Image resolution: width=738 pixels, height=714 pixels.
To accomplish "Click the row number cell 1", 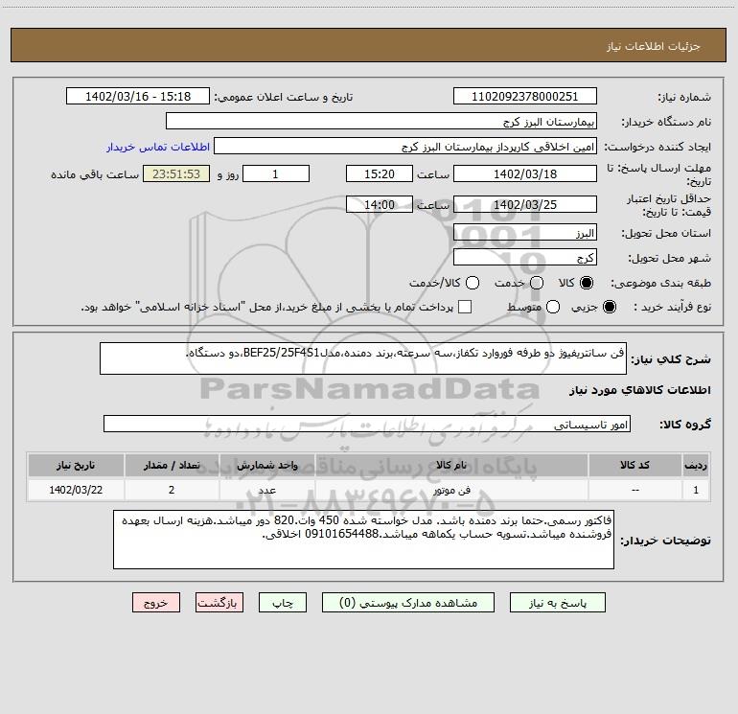I will coord(696,490).
